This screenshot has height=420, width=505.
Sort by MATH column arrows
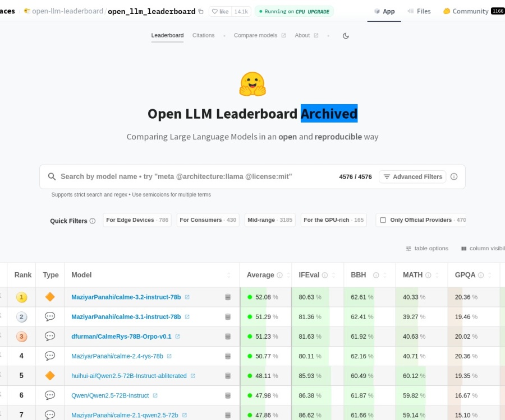[x=437, y=275]
